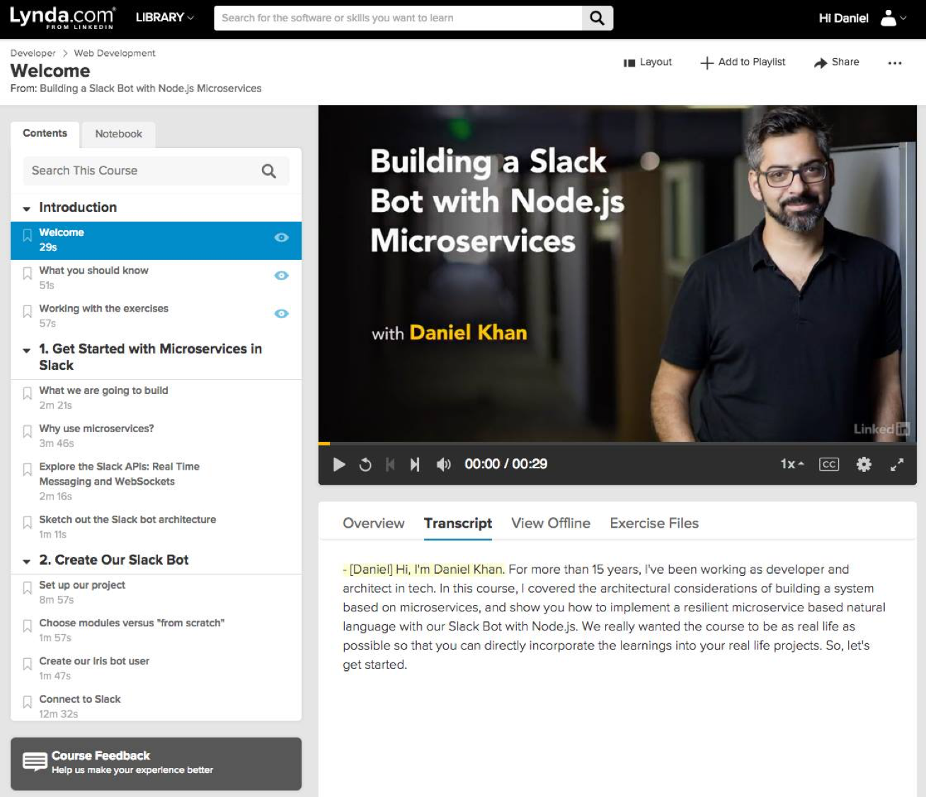This screenshot has width=926, height=797.
Task: Select the Transcript tab
Action: click(458, 524)
